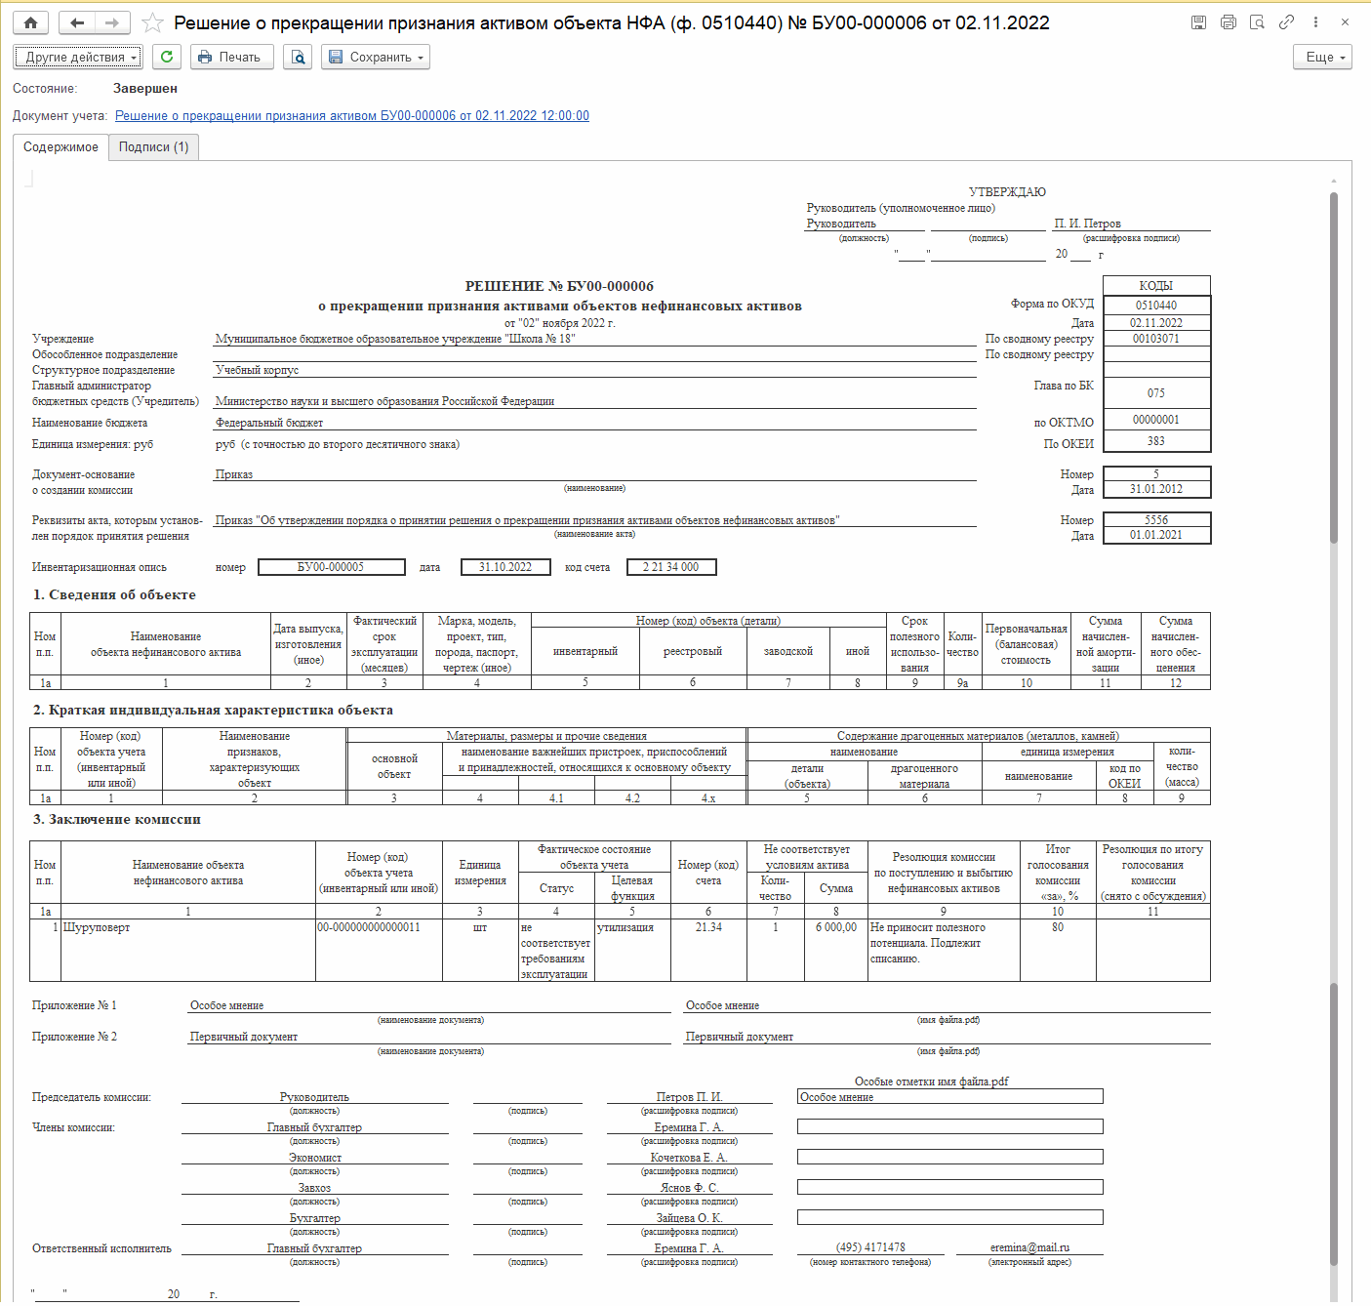The height and width of the screenshot is (1306, 1371).
Task: Close the document form with the X
Action: coord(1345,22)
